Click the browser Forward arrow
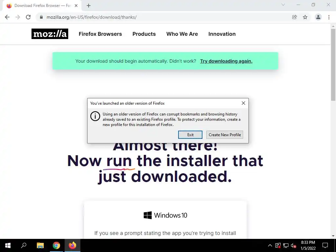Image resolution: width=336 pixels, height=252 pixels. click(x=18, y=17)
